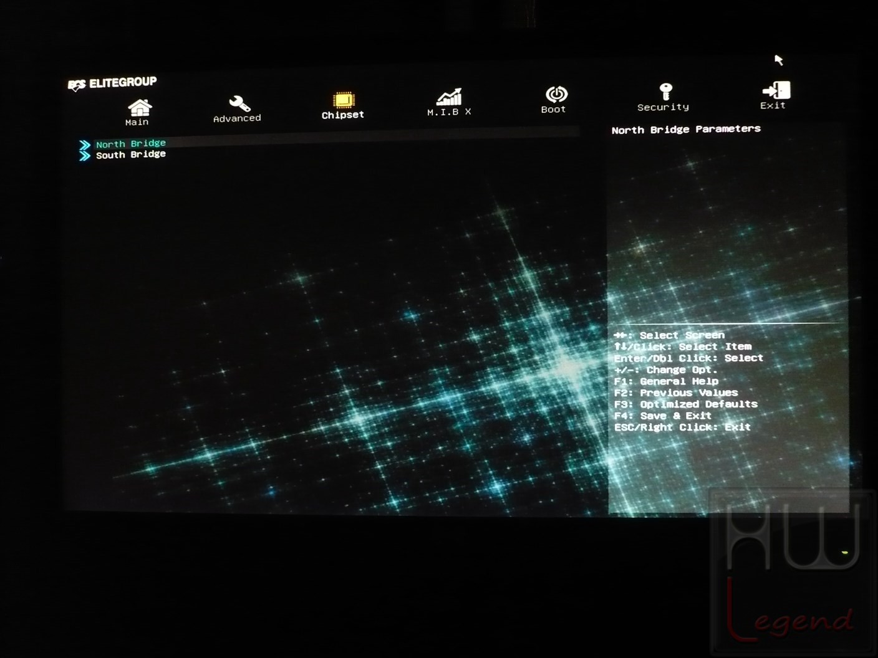Switch to the Security tab label
Screen dimensions: 878x658
663,107
